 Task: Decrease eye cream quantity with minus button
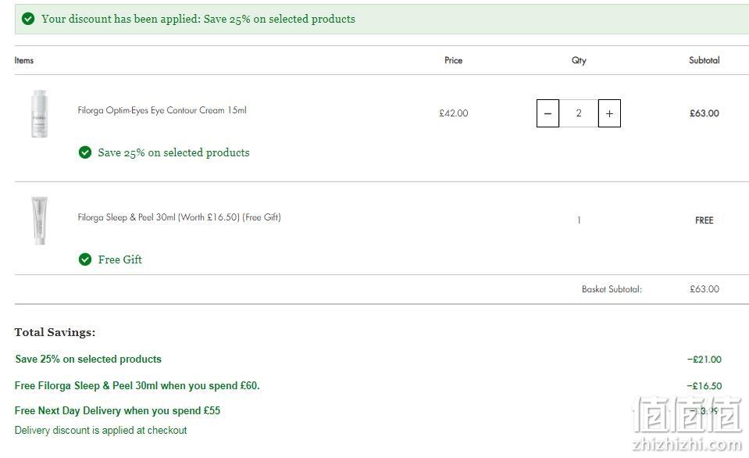coord(548,113)
